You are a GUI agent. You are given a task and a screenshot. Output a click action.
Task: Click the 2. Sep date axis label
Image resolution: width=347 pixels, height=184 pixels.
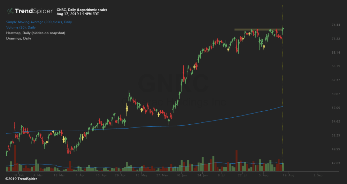pos(317,175)
